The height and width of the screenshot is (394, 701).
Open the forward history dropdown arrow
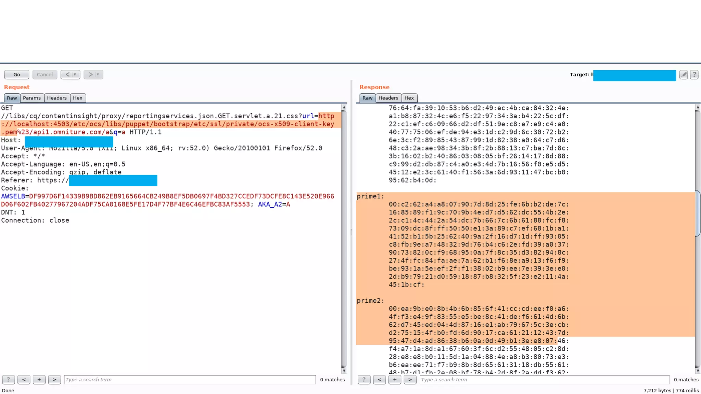98,75
